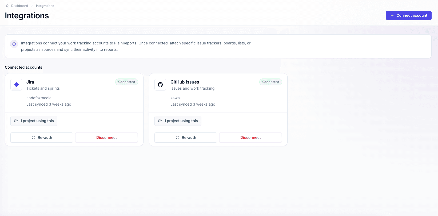Click the home icon in breadcrumb
438x216 pixels.
click(x=8, y=6)
